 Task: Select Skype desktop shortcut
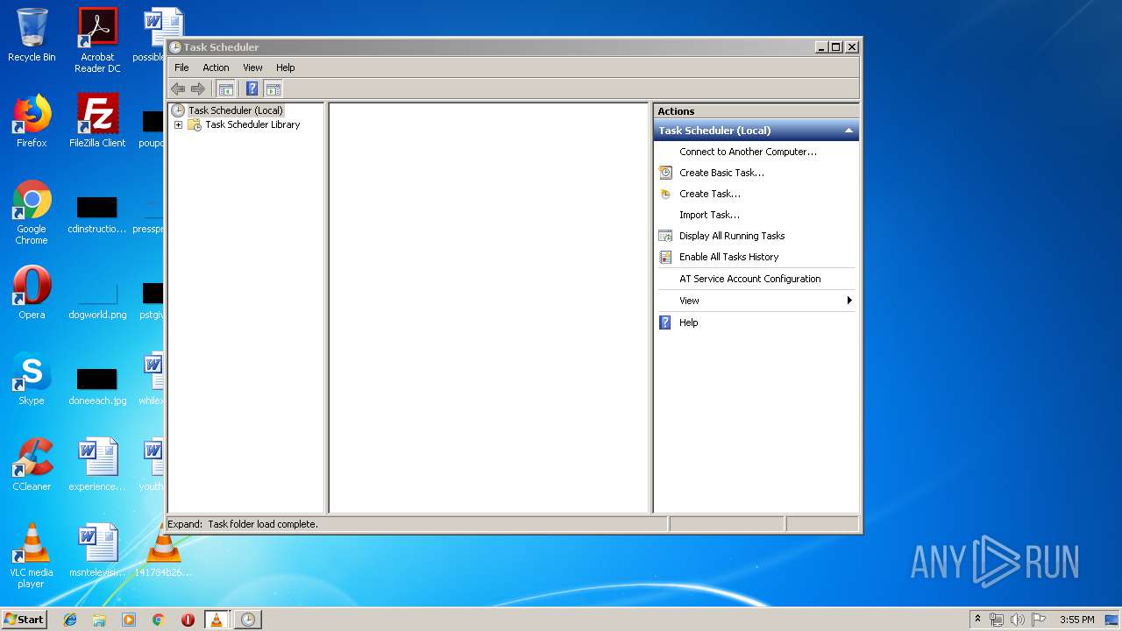coord(32,379)
